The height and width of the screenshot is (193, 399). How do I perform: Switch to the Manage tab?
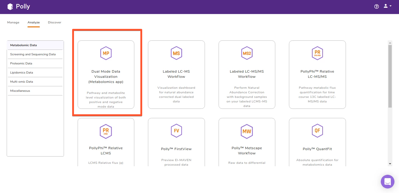pos(13,22)
